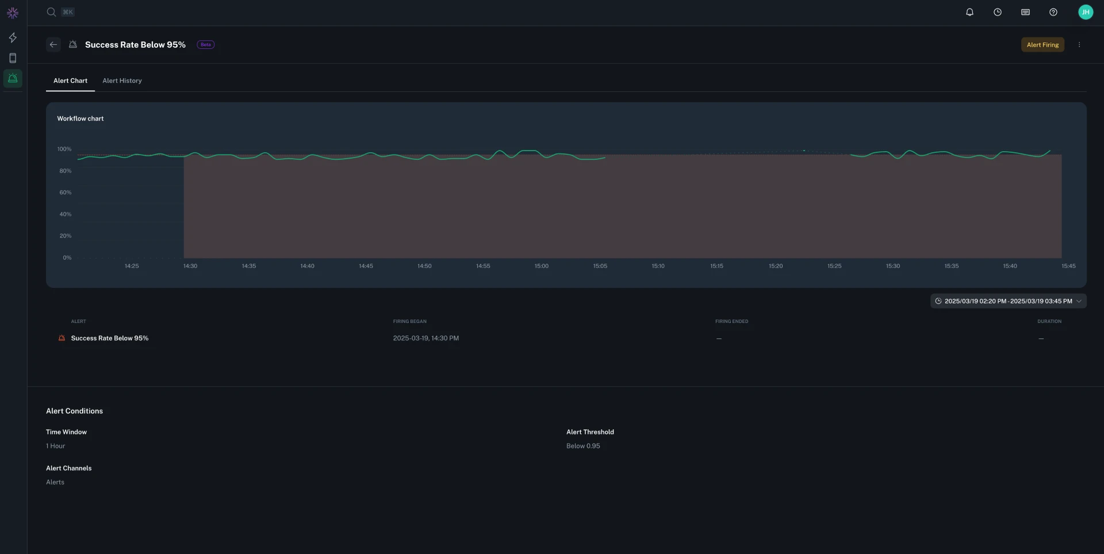Open the Devices panel from the sidebar
The width and height of the screenshot is (1104, 554).
tap(13, 57)
